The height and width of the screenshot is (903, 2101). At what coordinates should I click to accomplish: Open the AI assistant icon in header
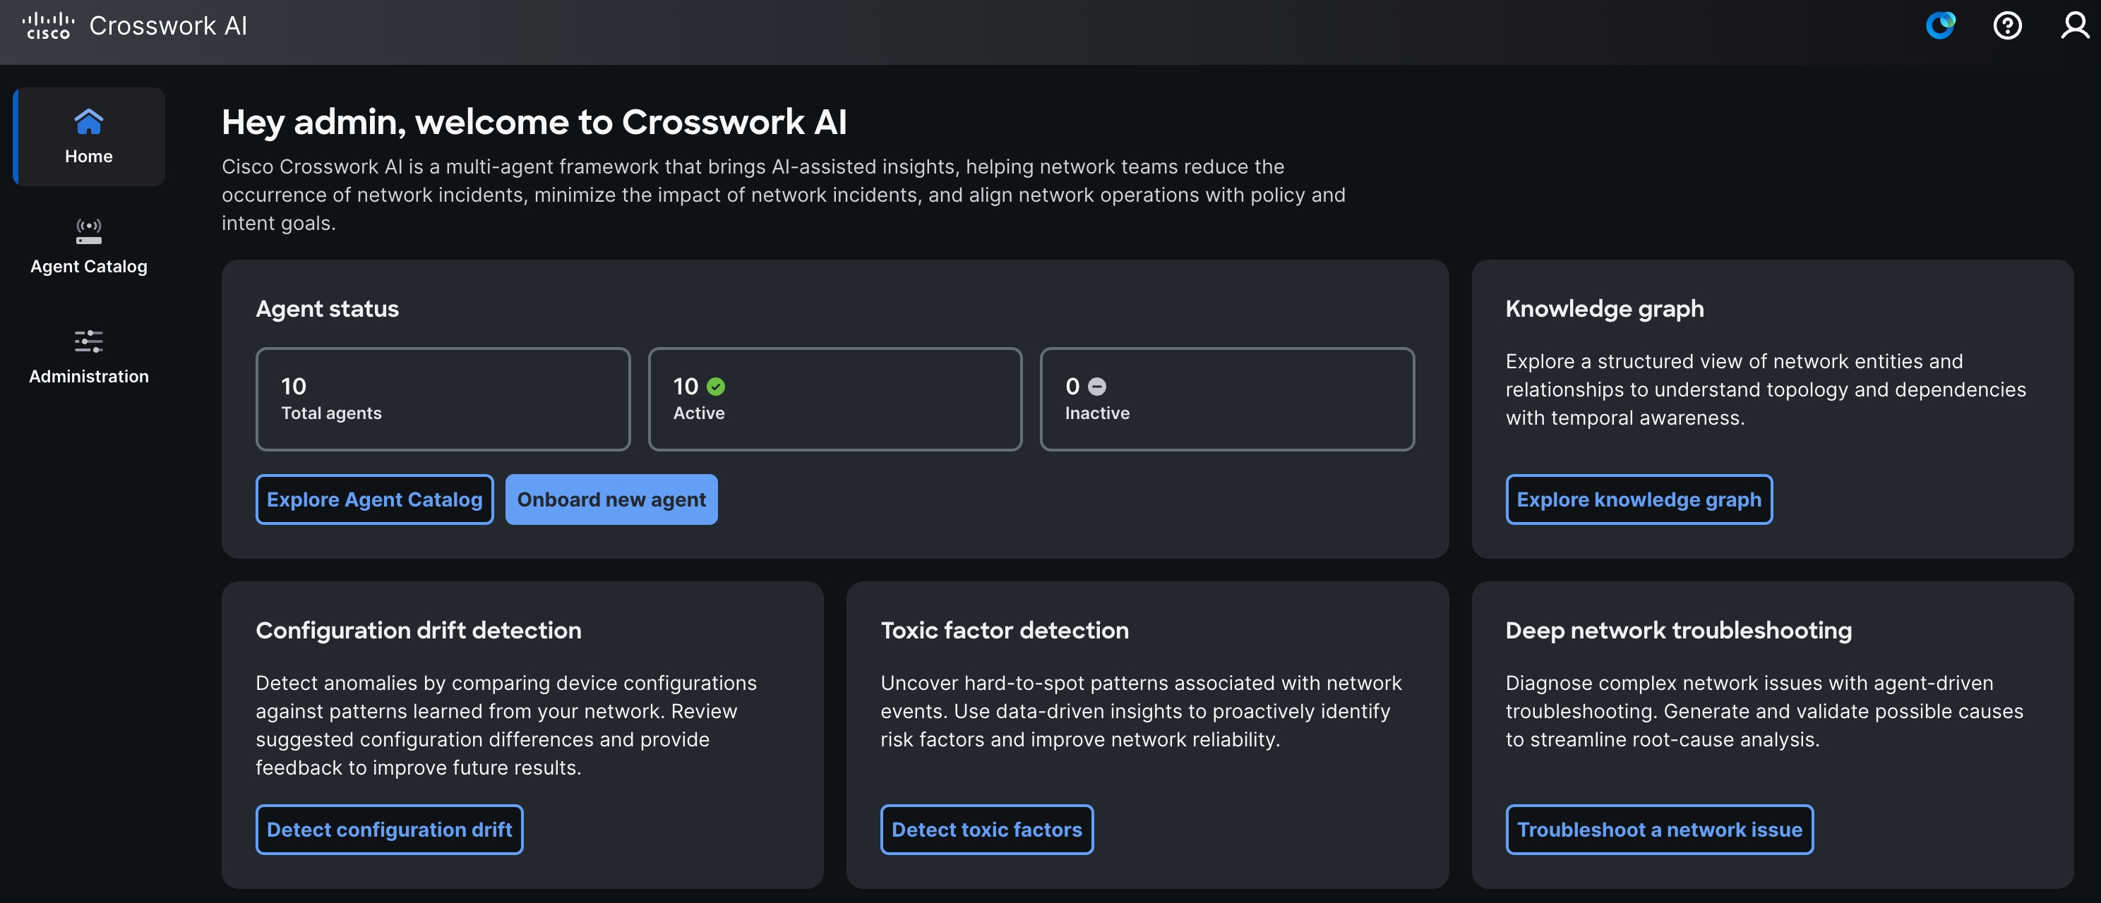1940,25
